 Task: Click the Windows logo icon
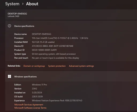click(9, 76)
